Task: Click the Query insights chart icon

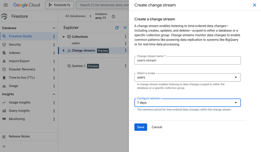Action: (x=4, y=111)
